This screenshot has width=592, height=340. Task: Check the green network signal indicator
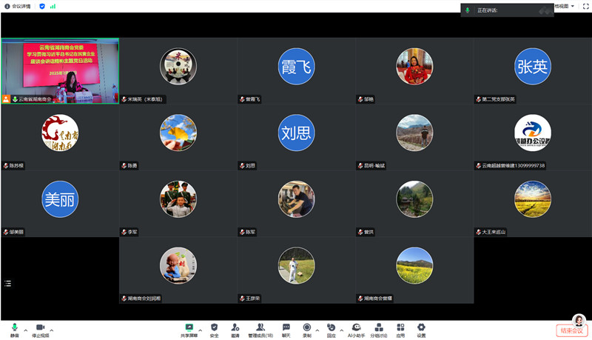(x=53, y=6)
